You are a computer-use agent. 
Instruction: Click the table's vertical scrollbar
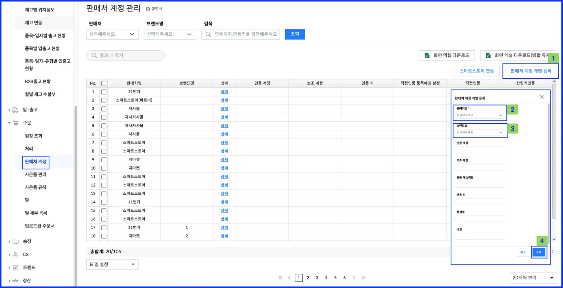click(x=554, y=151)
